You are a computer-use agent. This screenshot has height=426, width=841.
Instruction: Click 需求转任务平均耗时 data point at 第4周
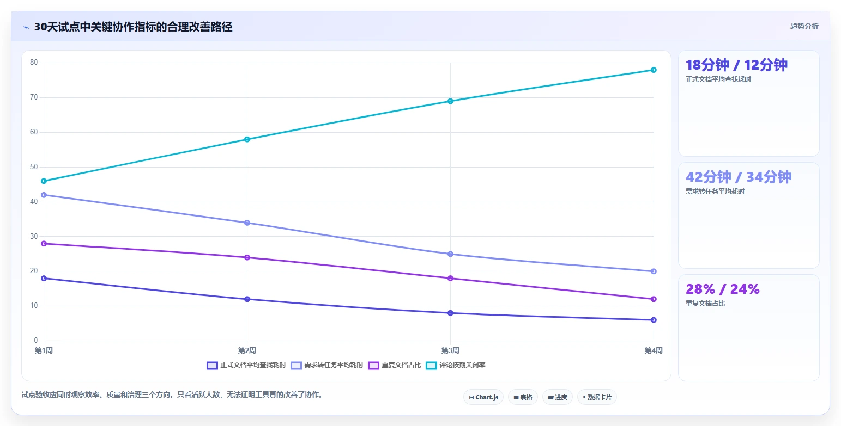coord(654,271)
